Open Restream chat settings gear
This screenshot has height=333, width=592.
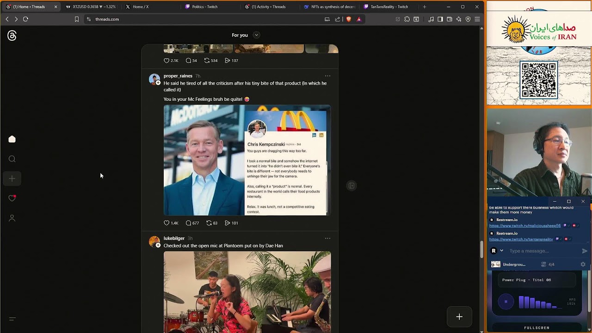click(583, 265)
